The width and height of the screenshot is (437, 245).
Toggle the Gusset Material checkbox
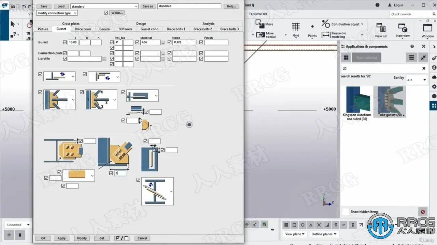pyautogui.click(x=137, y=43)
